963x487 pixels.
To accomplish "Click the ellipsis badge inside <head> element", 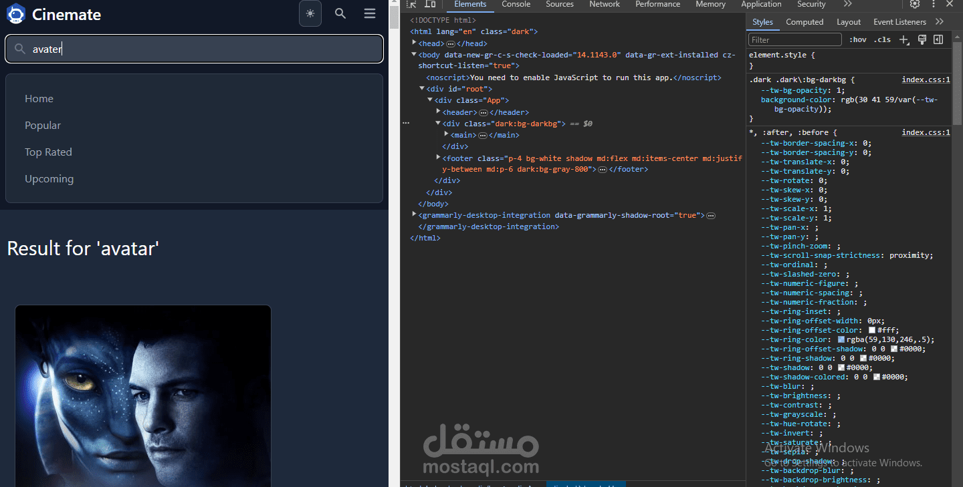I will [451, 43].
